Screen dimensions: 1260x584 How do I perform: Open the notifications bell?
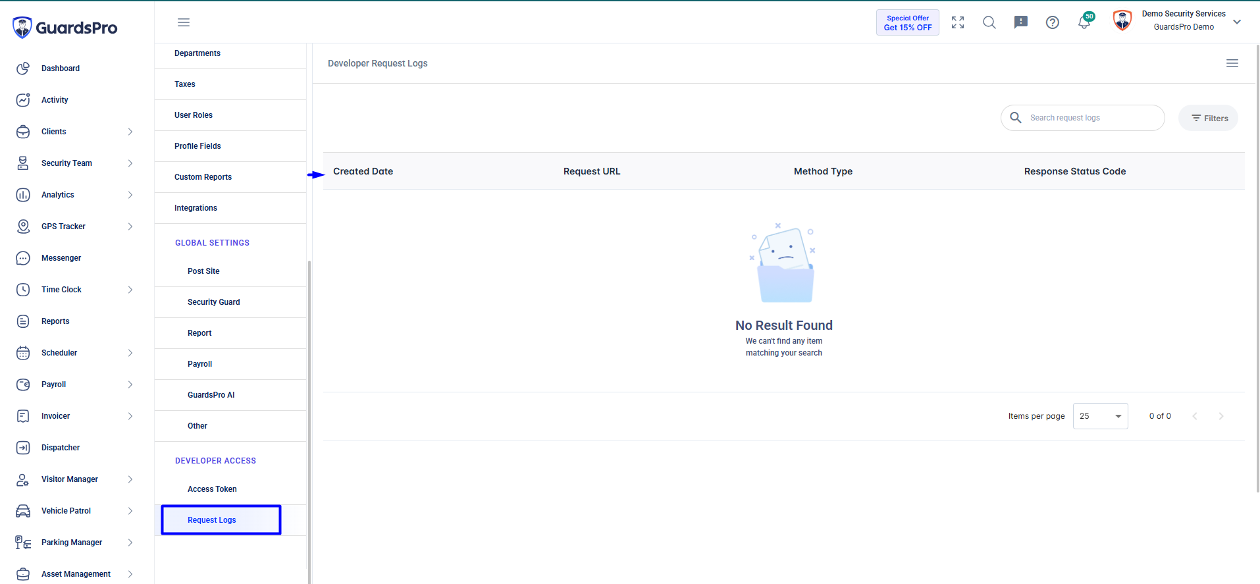pos(1084,22)
